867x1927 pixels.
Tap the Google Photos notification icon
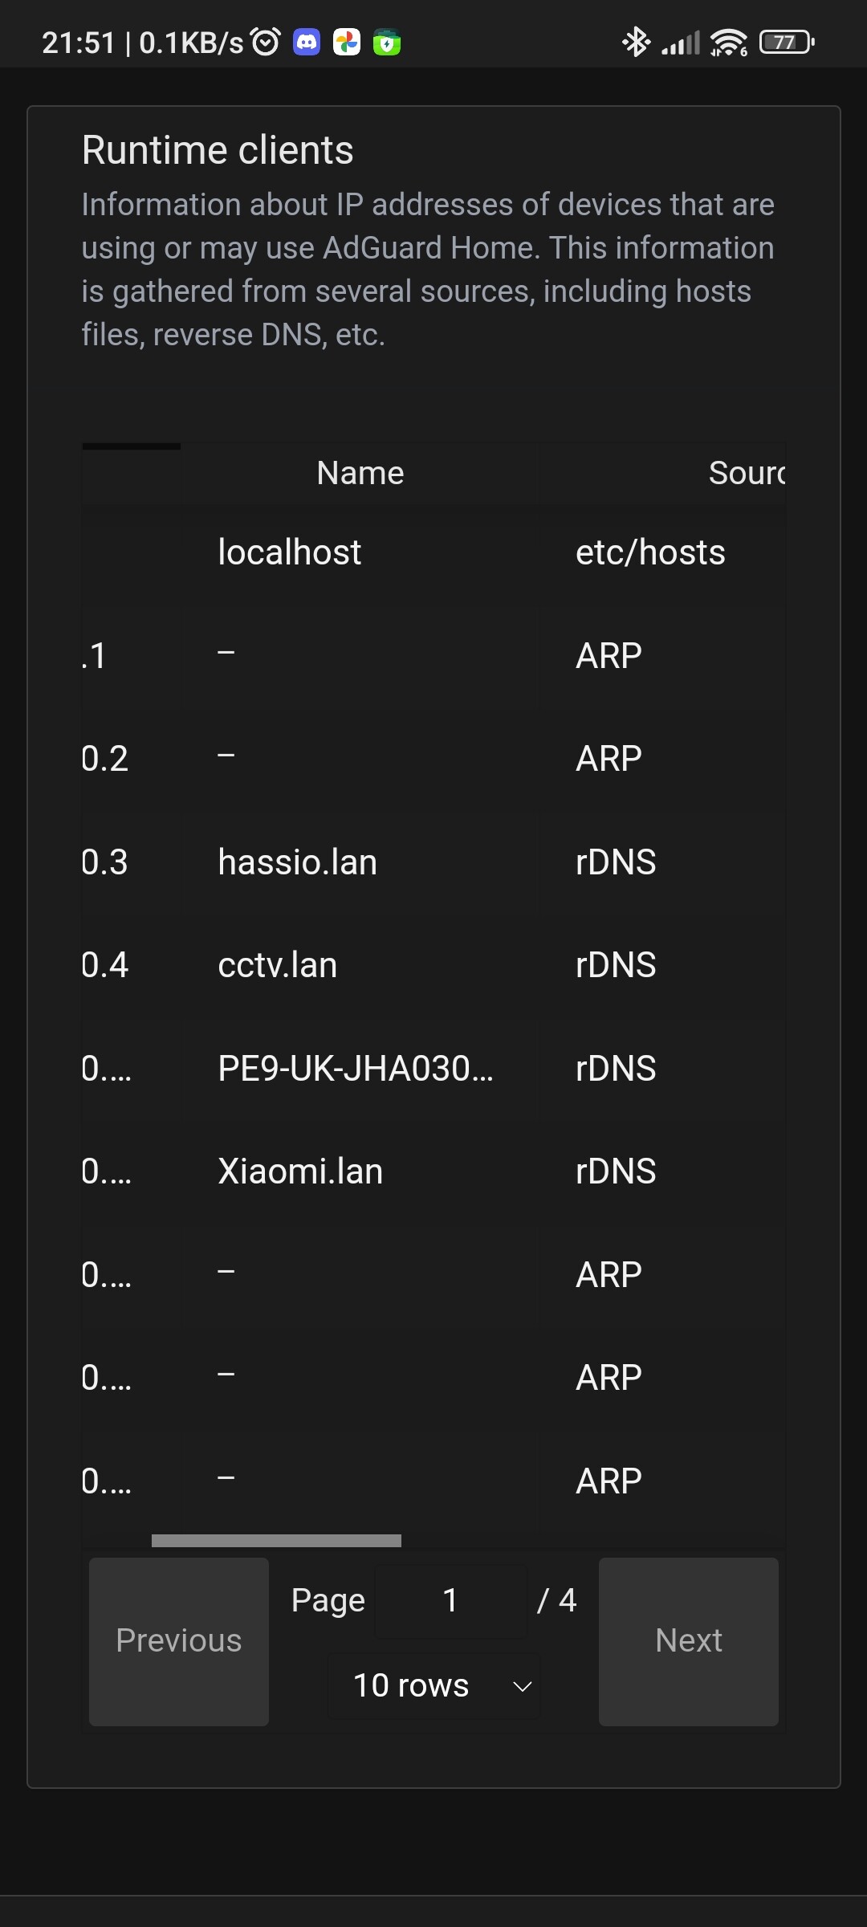[x=347, y=42]
